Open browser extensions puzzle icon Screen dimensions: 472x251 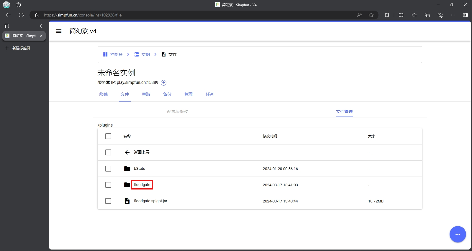pyautogui.click(x=387, y=15)
